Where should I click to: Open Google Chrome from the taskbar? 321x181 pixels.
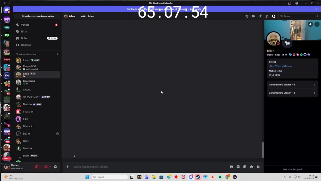point(227,177)
